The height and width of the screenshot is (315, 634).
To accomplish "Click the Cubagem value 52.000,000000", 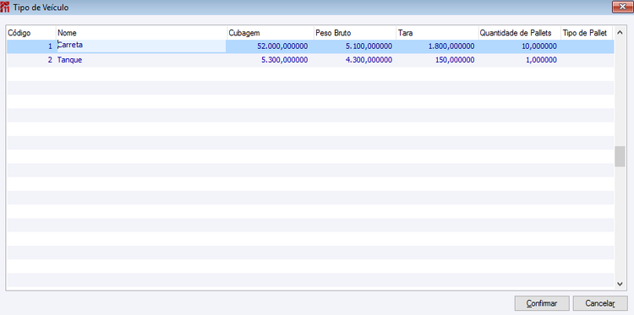I will [x=282, y=46].
